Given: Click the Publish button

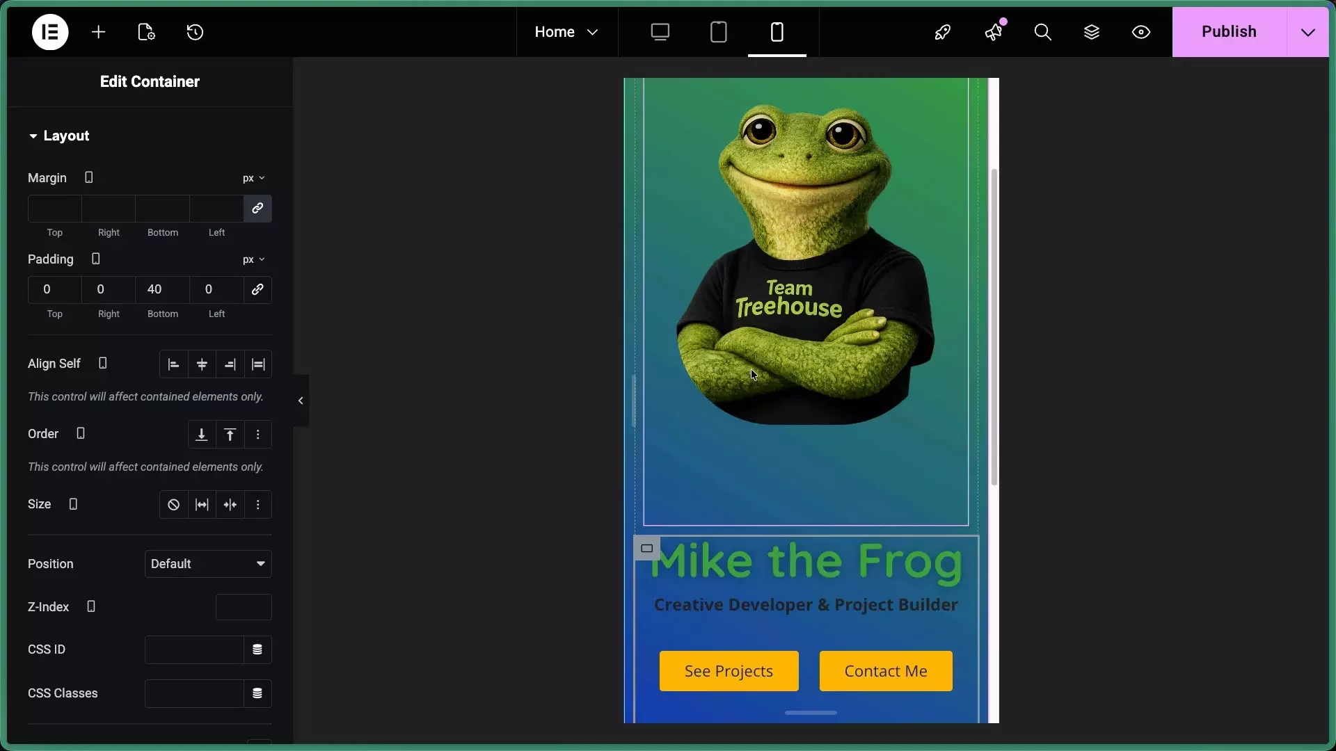Looking at the screenshot, I should (x=1229, y=32).
